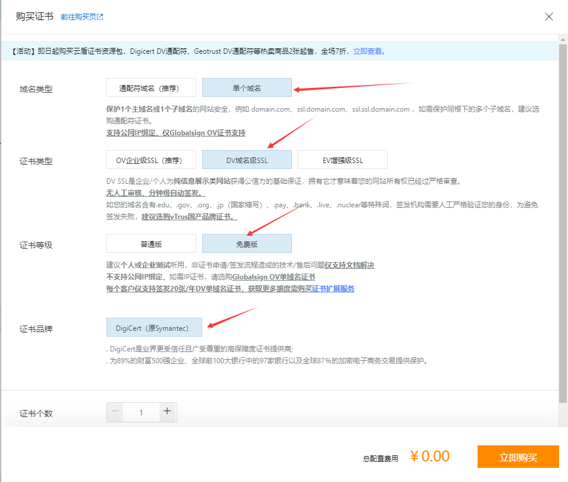The width and height of the screenshot is (568, 482).
Task: Decrease certificate count with minus icon
Action: [115, 412]
